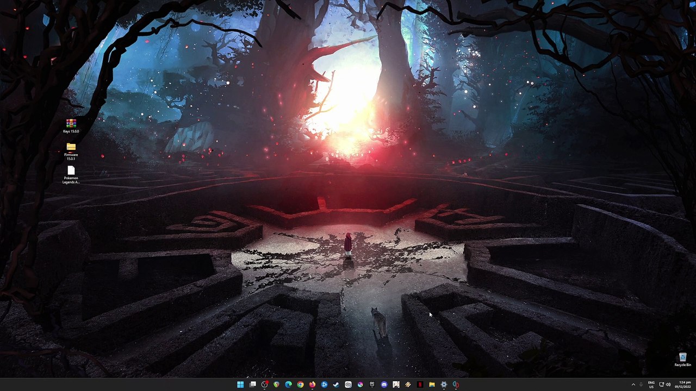Open Settings gear on the taskbar
696x391 pixels.
tap(444, 384)
